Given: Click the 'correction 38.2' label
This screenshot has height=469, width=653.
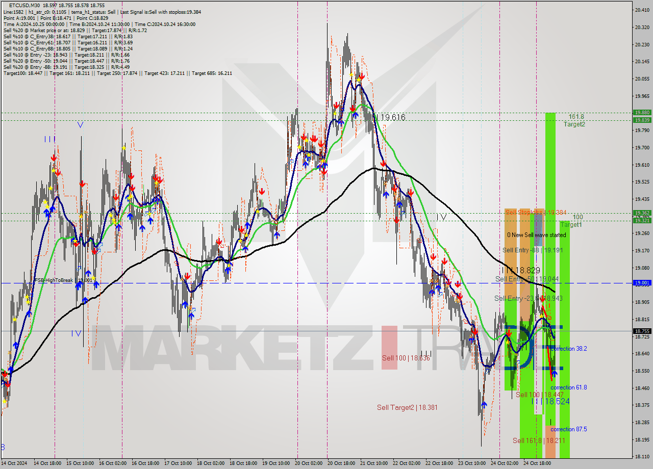Looking at the screenshot, I should [569, 349].
